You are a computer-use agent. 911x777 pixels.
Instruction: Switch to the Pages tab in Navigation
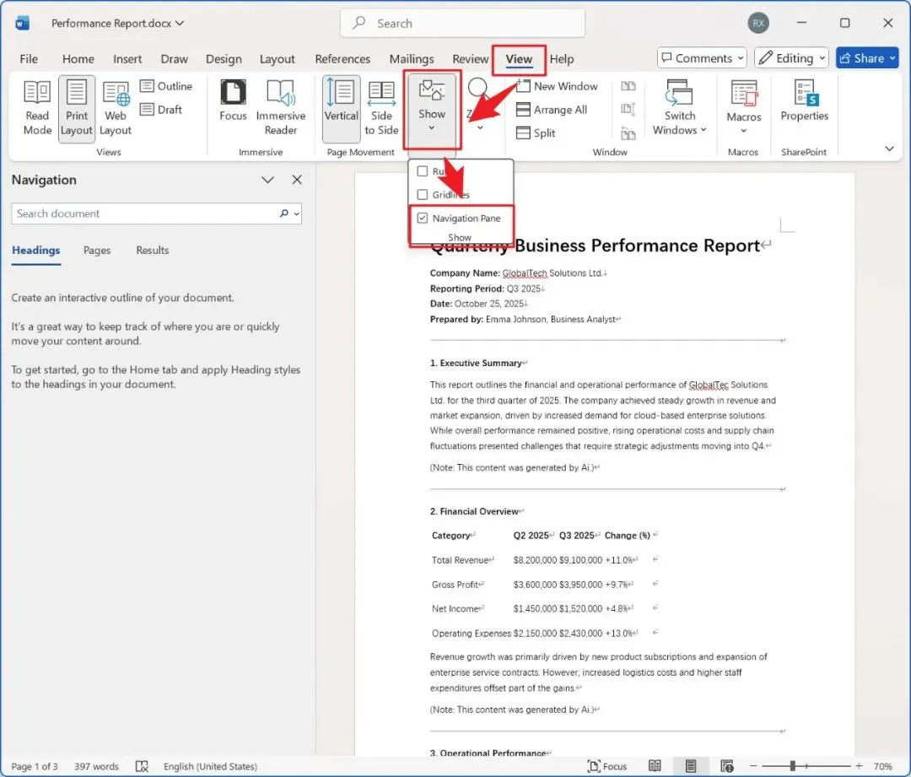(x=96, y=250)
